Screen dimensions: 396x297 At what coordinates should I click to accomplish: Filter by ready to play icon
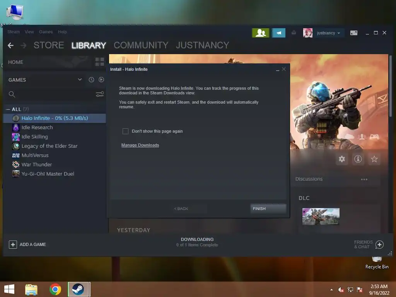101,80
